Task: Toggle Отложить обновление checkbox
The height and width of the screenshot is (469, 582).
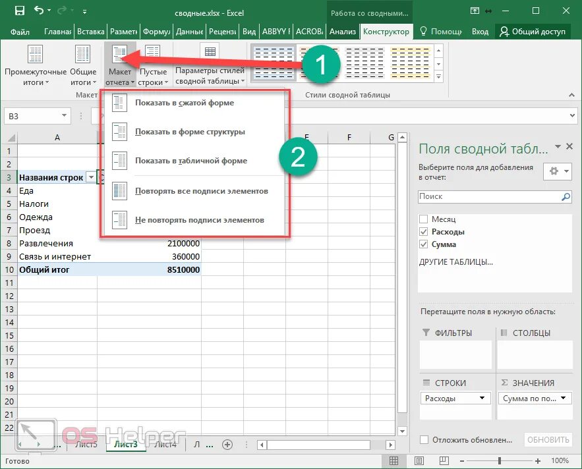Action: coord(424,440)
